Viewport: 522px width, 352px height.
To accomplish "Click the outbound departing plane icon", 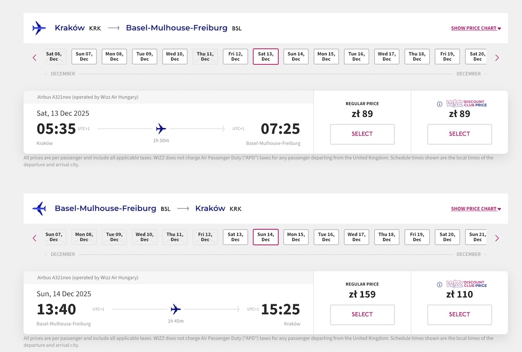I will [x=39, y=28].
